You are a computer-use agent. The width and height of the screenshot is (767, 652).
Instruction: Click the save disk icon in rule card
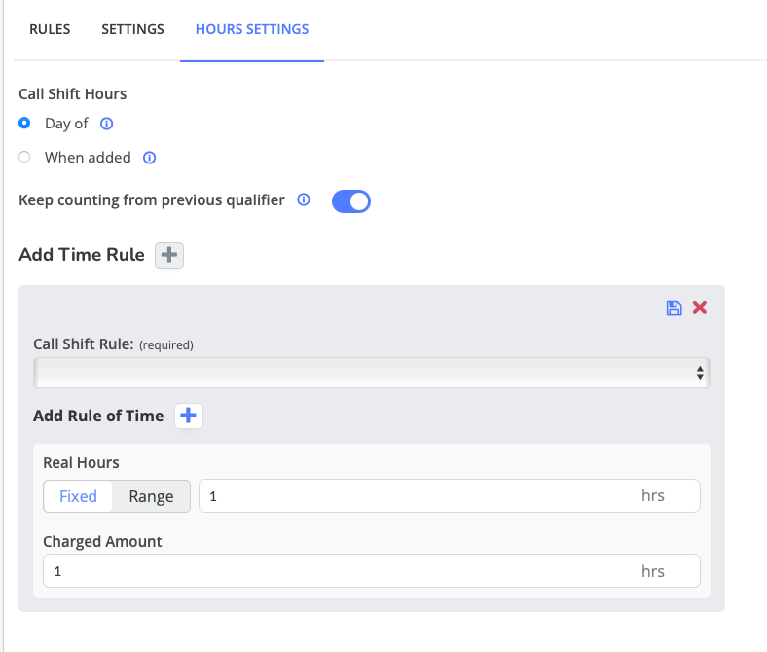tap(674, 308)
